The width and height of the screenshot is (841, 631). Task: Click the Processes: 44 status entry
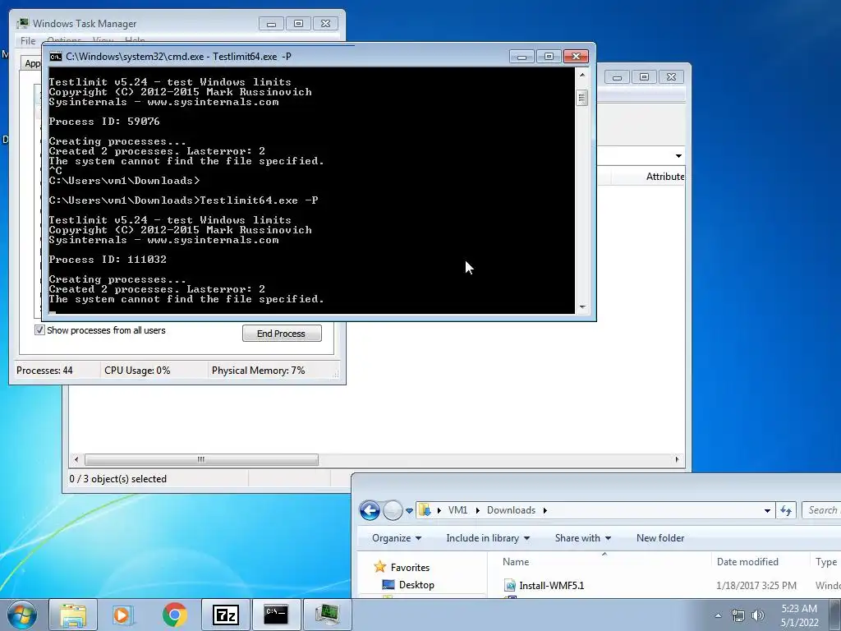(44, 371)
